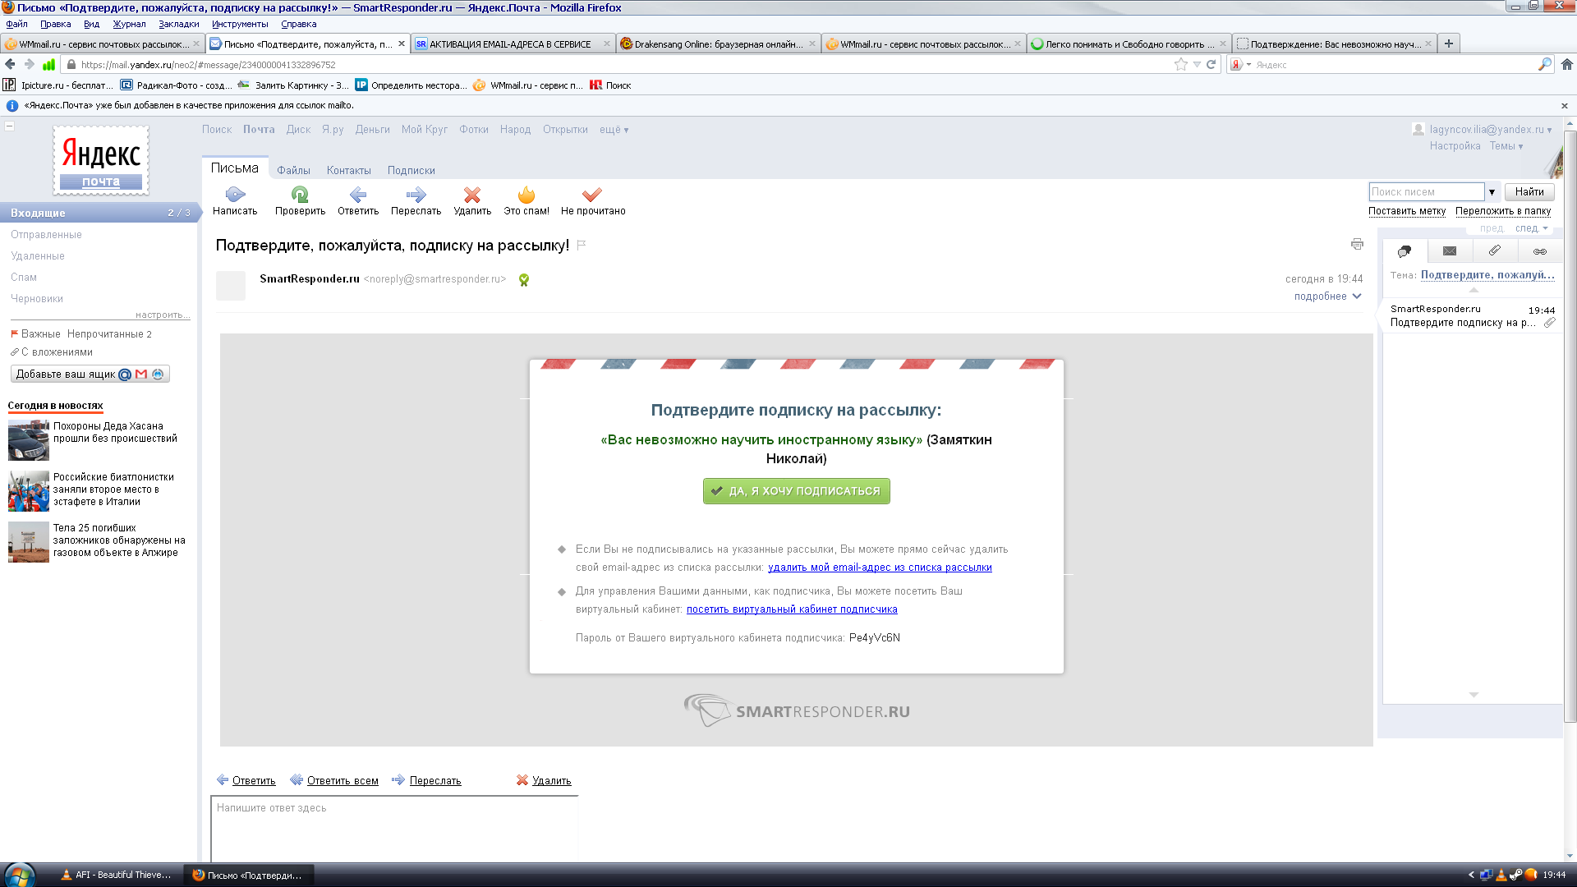Image resolution: width=1577 pixels, height=887 pixels.
Task: Open the URL bar history dropdown arrow
Action: 1197,64
